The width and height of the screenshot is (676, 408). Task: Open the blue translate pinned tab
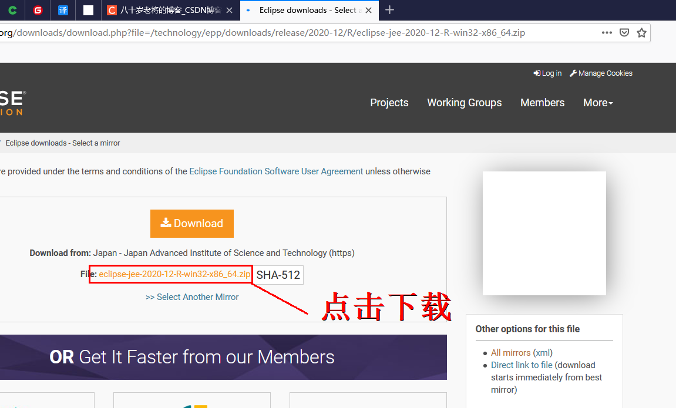pyautogui.click(x=63, y=11)
